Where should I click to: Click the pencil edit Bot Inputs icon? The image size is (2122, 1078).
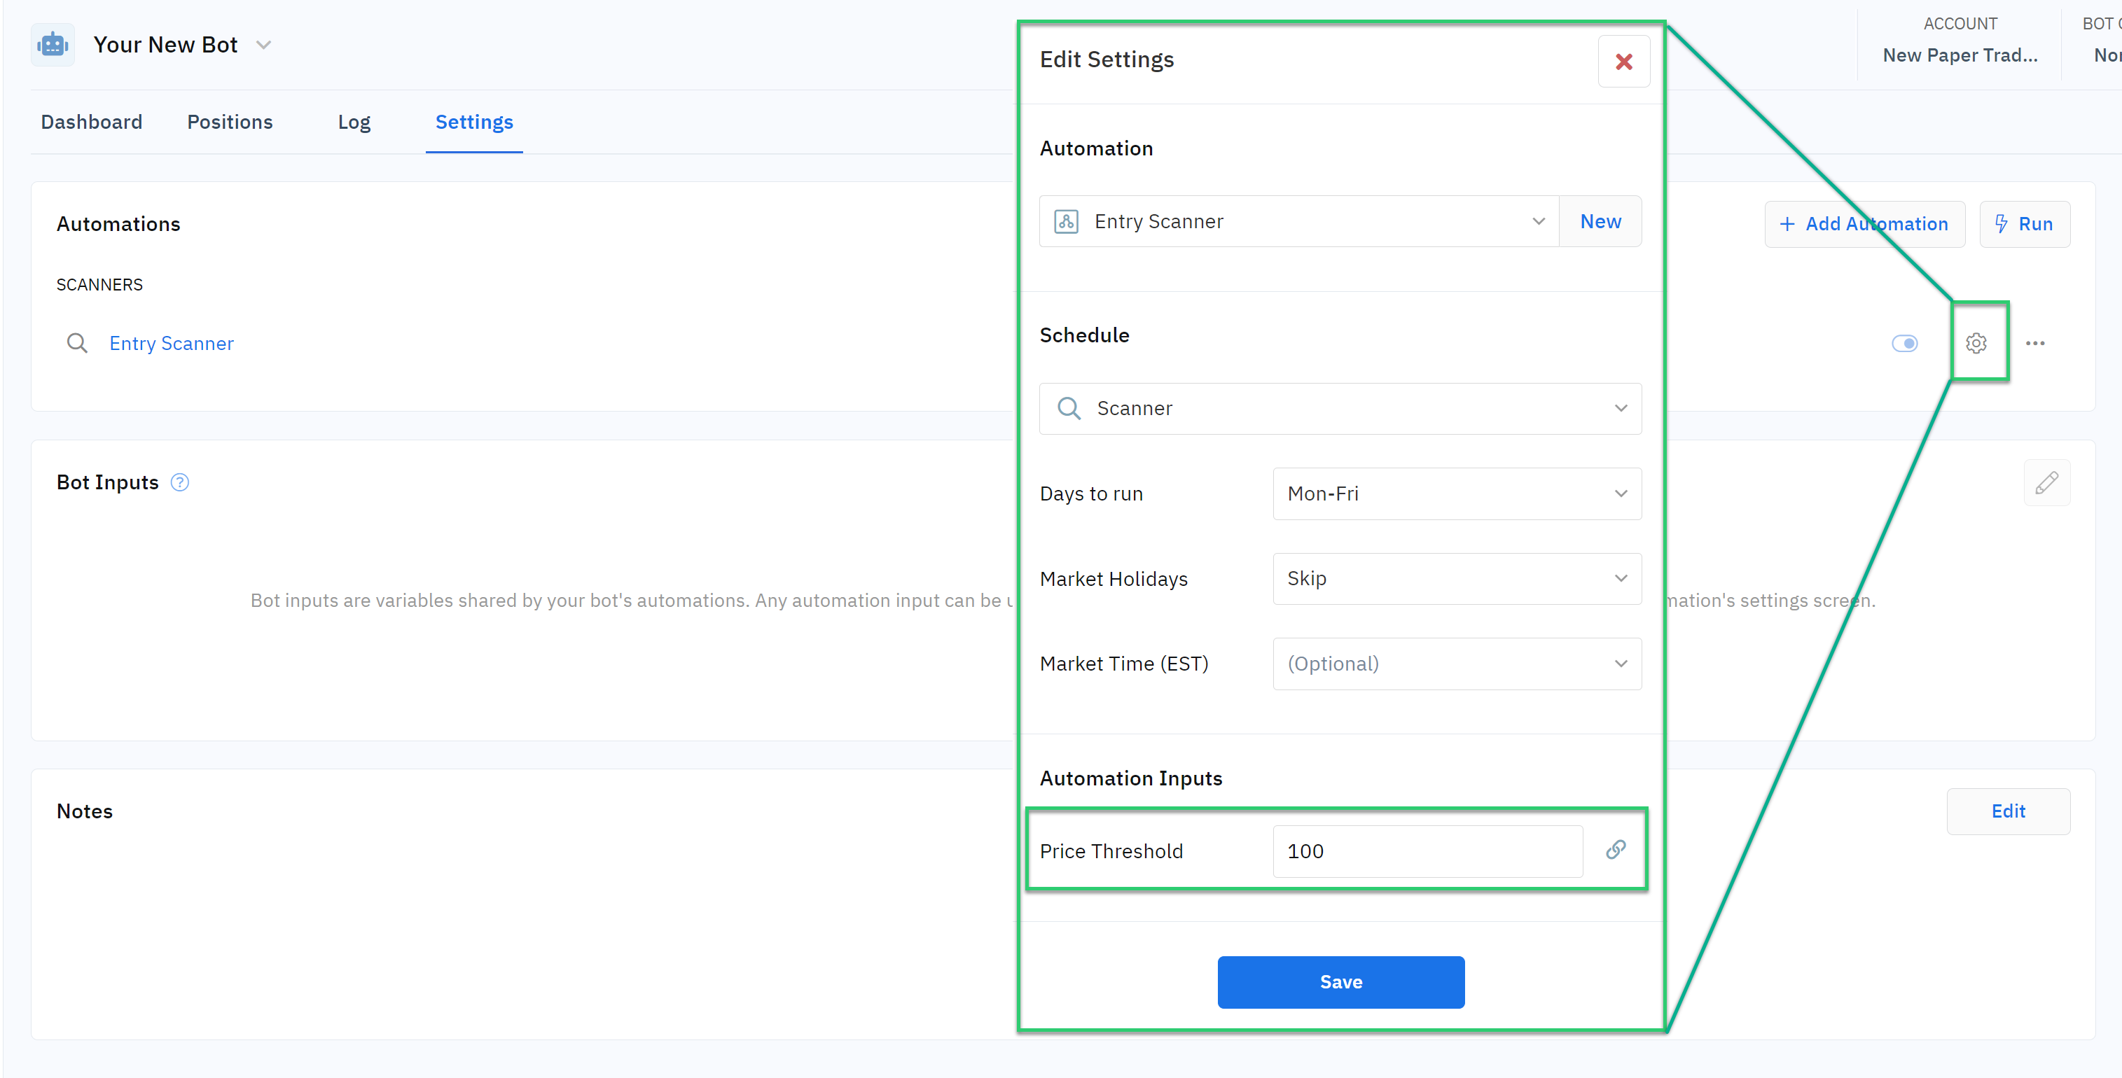[2046, 482]
